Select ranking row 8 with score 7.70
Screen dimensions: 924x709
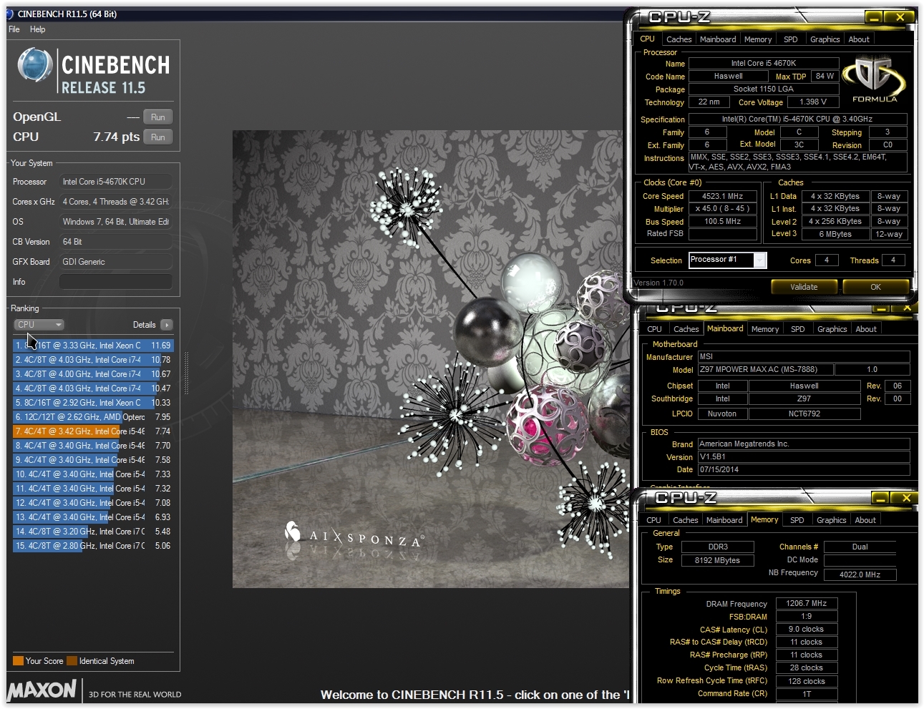coord(93,446)
